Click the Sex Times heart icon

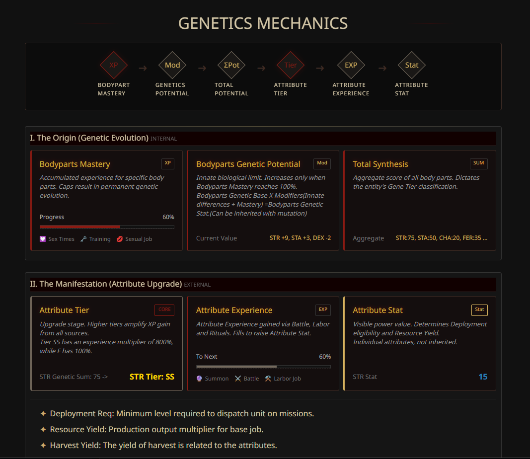pyautogui.click(x=43, y=239)
